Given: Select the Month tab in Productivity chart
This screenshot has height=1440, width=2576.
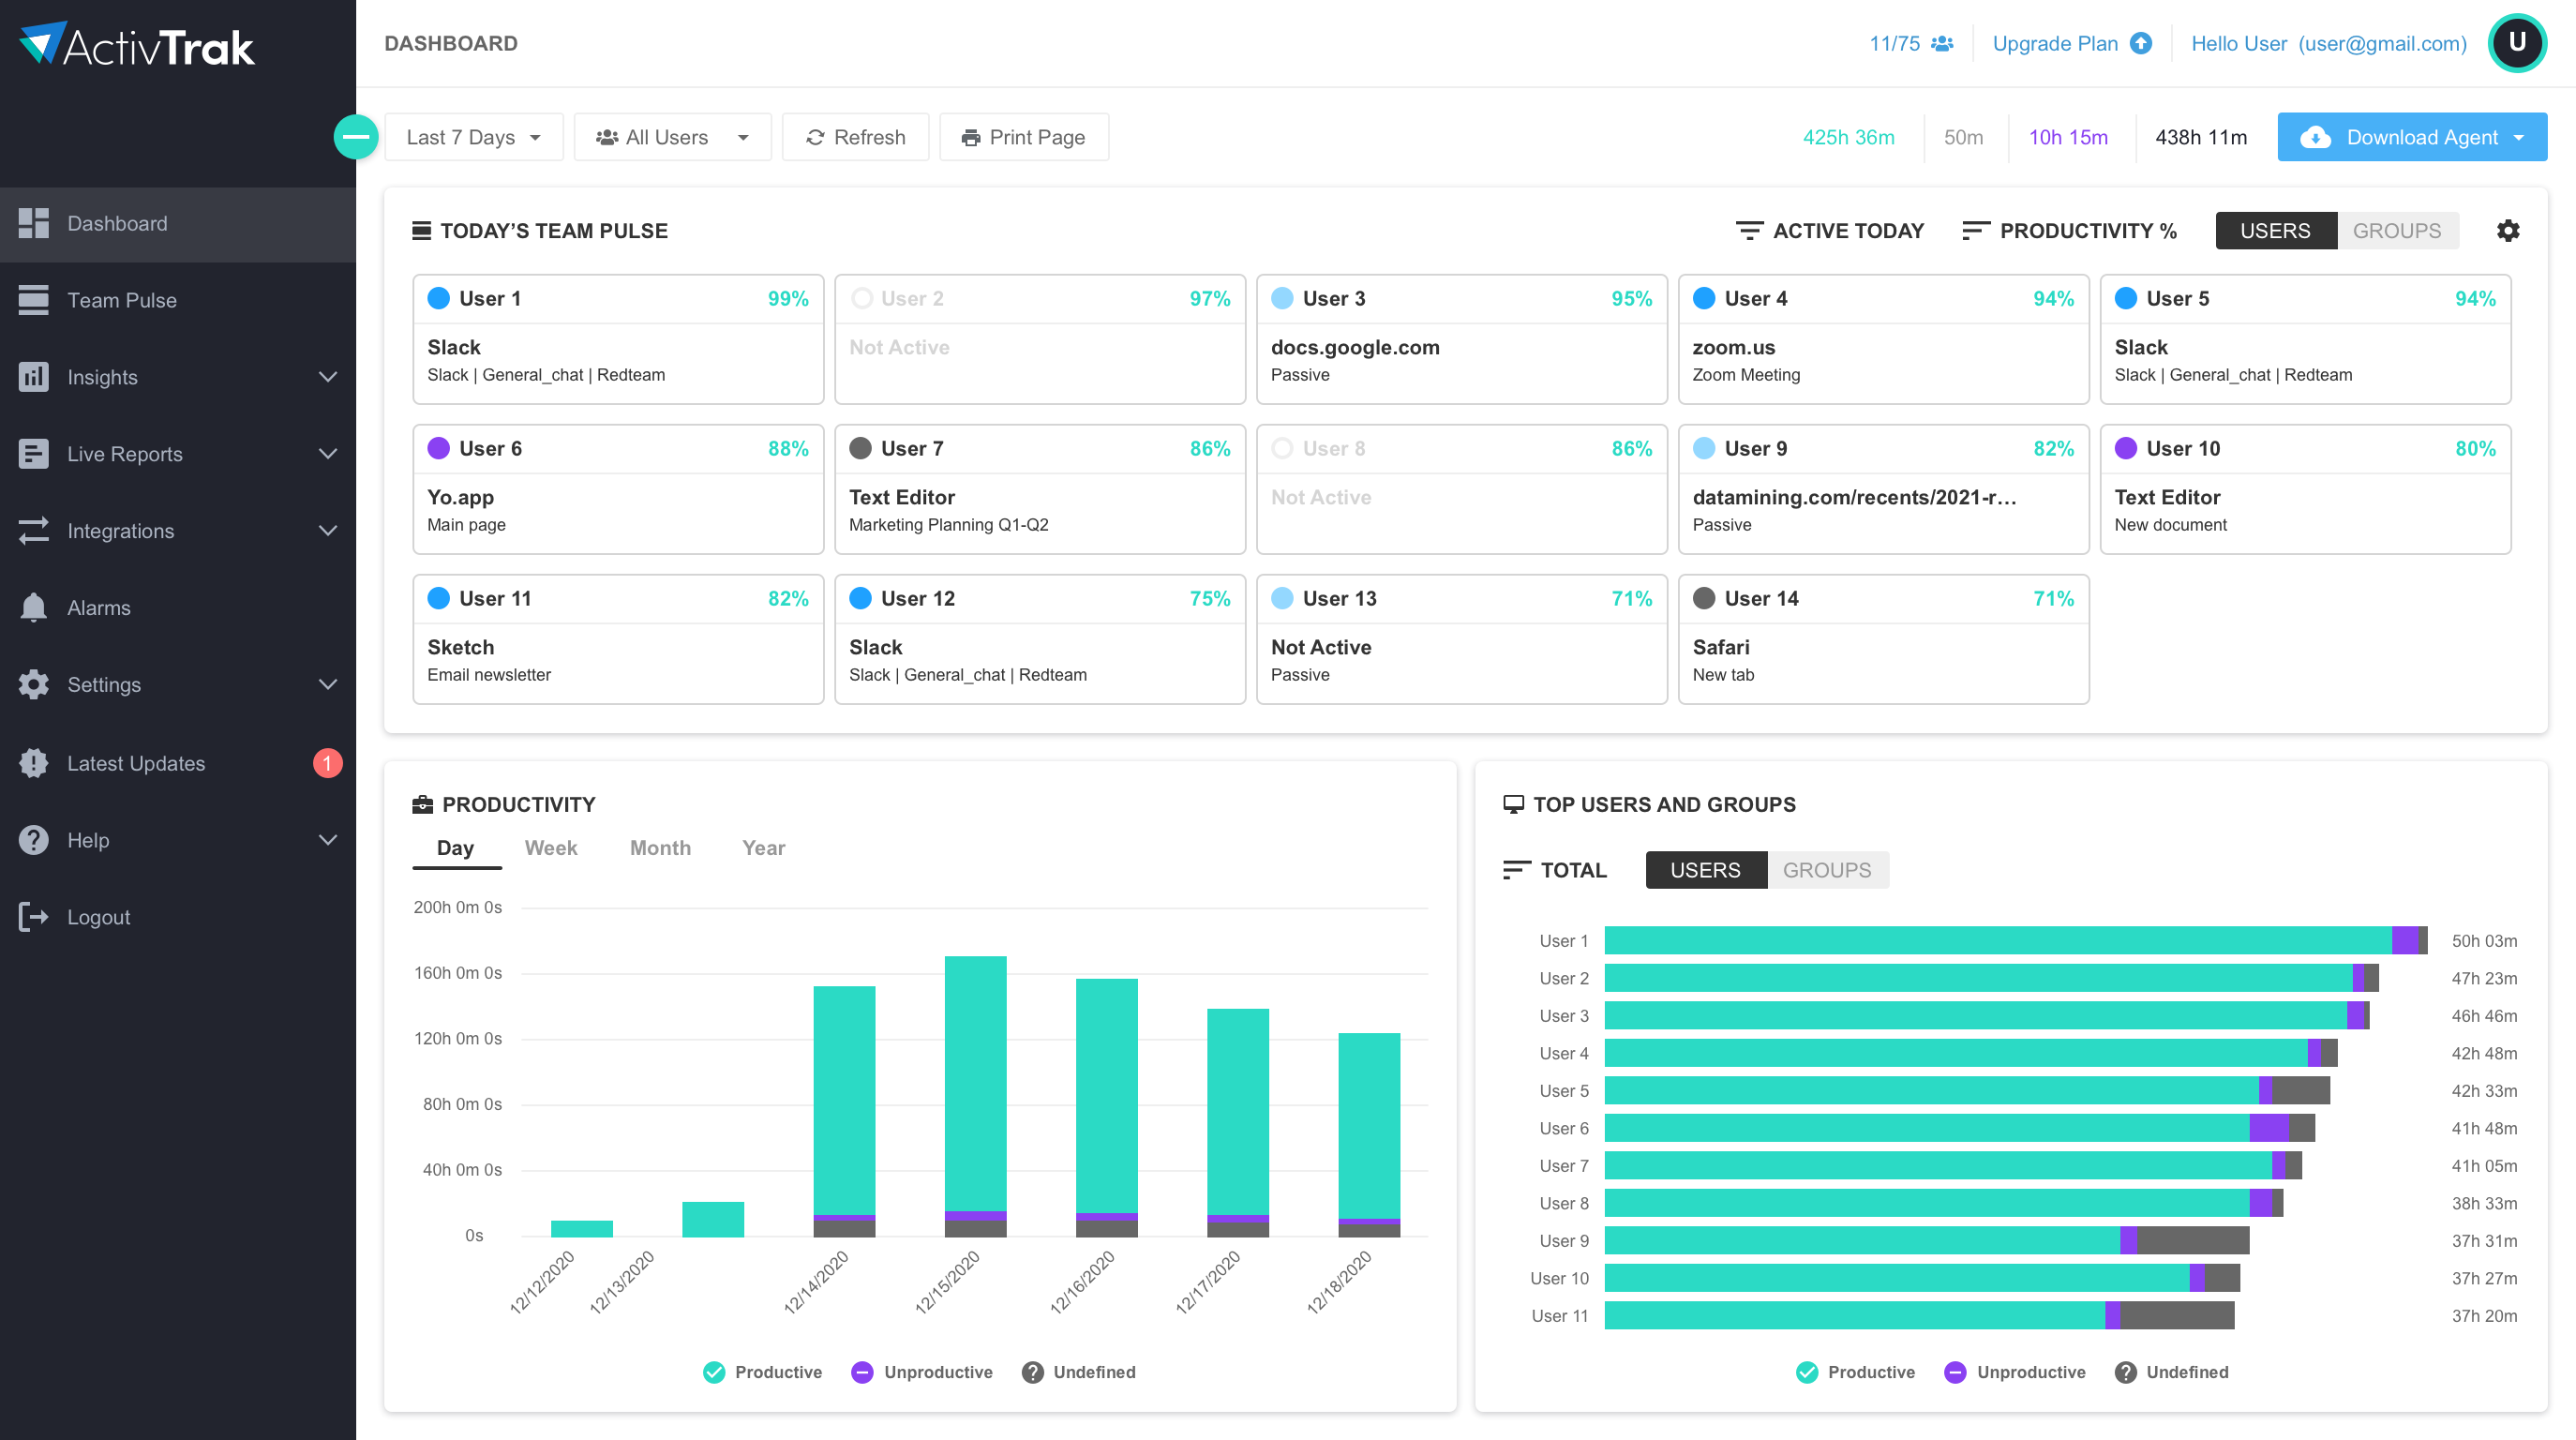Looking at the screenshot, I should [x=660, y=847].
